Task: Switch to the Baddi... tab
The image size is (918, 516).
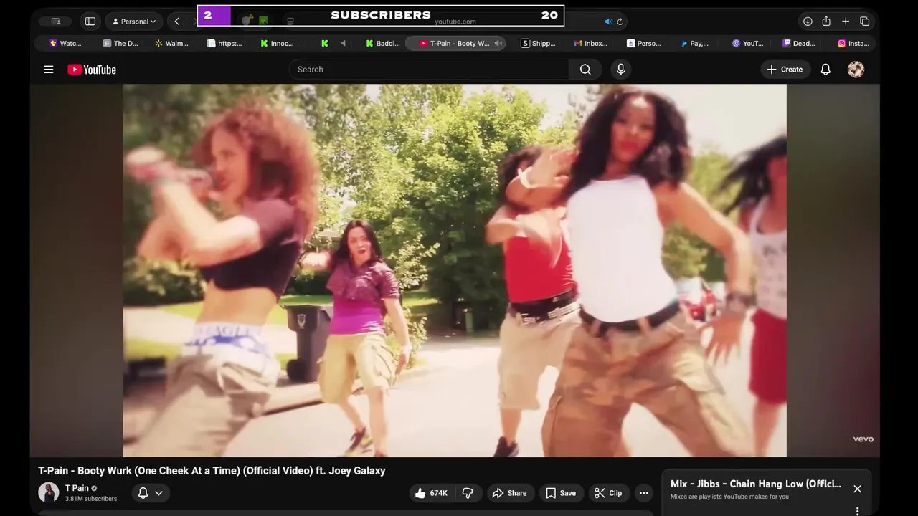Action: click(383, 43)
